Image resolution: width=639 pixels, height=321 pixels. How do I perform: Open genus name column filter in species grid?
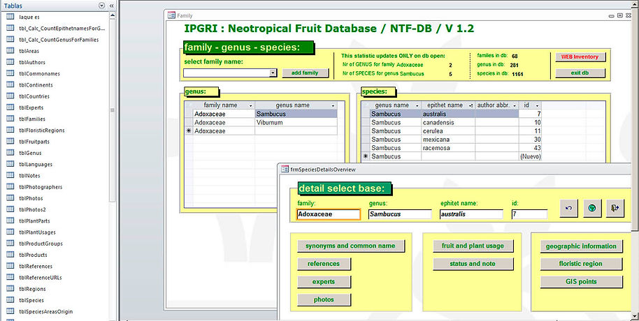click(x=417, y=105)
